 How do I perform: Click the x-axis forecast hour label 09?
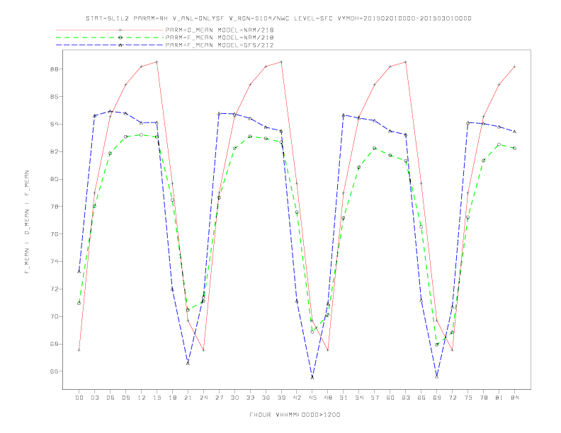pyautogui.click(x=125, y=398)
